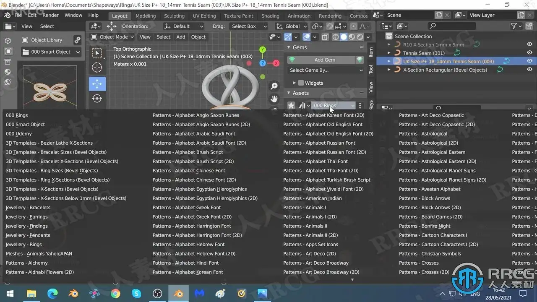Select rendered viewport shading

pos(360,37)
